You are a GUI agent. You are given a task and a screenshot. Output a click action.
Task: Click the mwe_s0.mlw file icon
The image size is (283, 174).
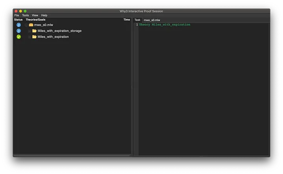(31, 25)
